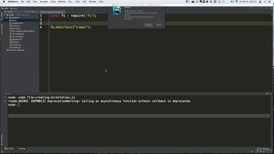Click into the terminal prompt
This screenshot has height=154, width=274.
(x=19, y=105)
